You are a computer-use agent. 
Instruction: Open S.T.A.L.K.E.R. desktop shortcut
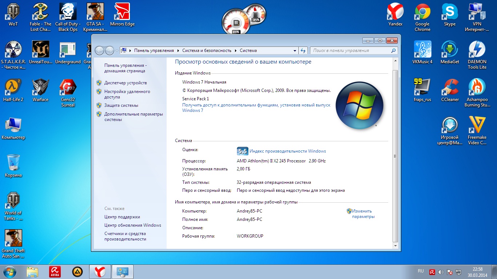13,55
